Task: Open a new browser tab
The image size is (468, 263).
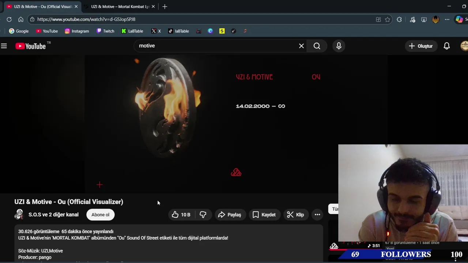Action: [x=165, y=7]
